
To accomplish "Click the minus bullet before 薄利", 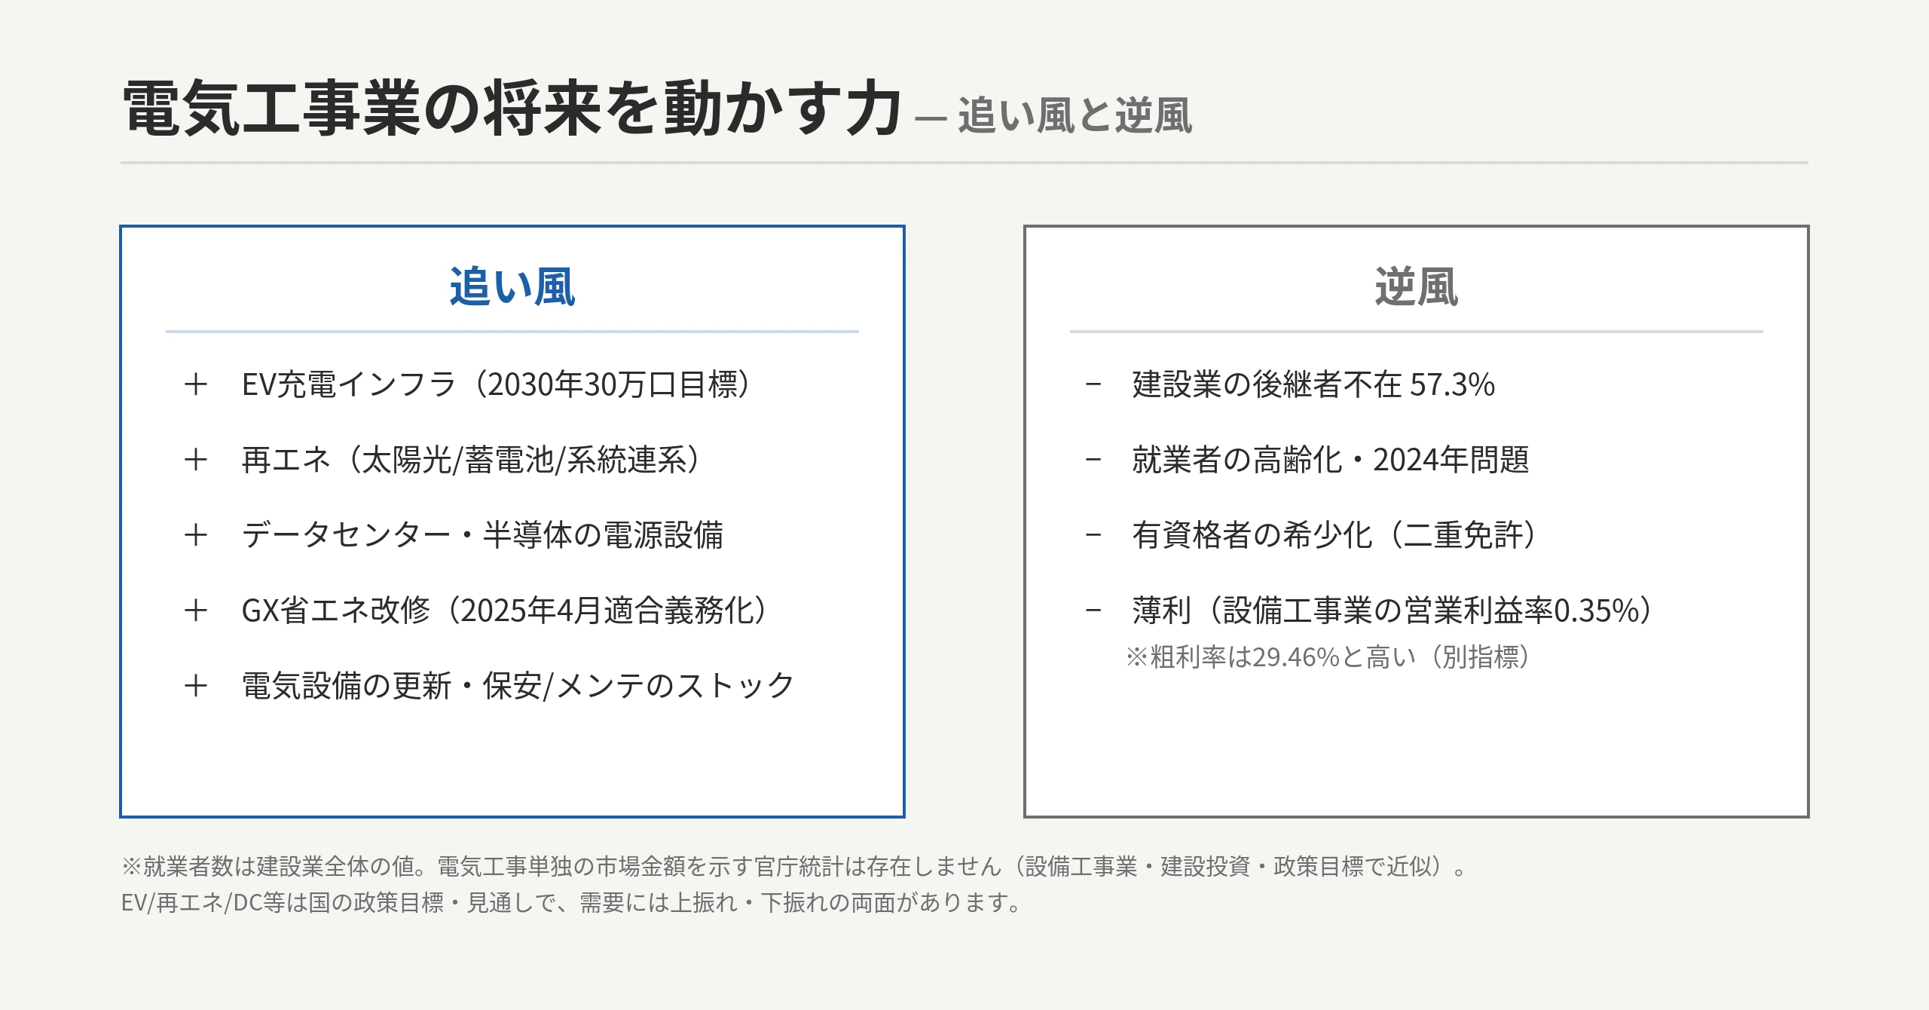I will (1093, 611).
